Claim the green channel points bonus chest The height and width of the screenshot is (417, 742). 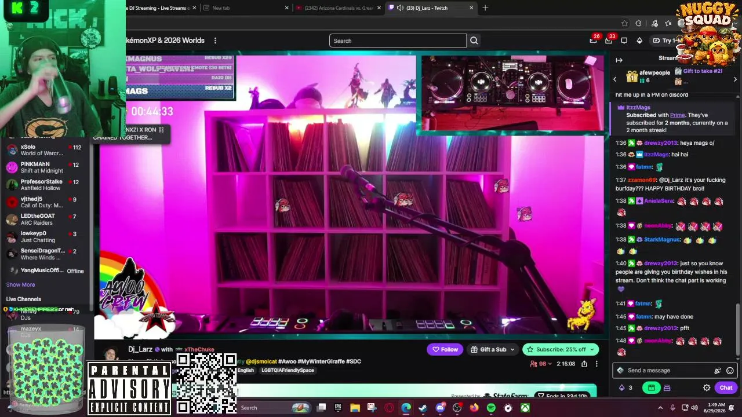651,388
